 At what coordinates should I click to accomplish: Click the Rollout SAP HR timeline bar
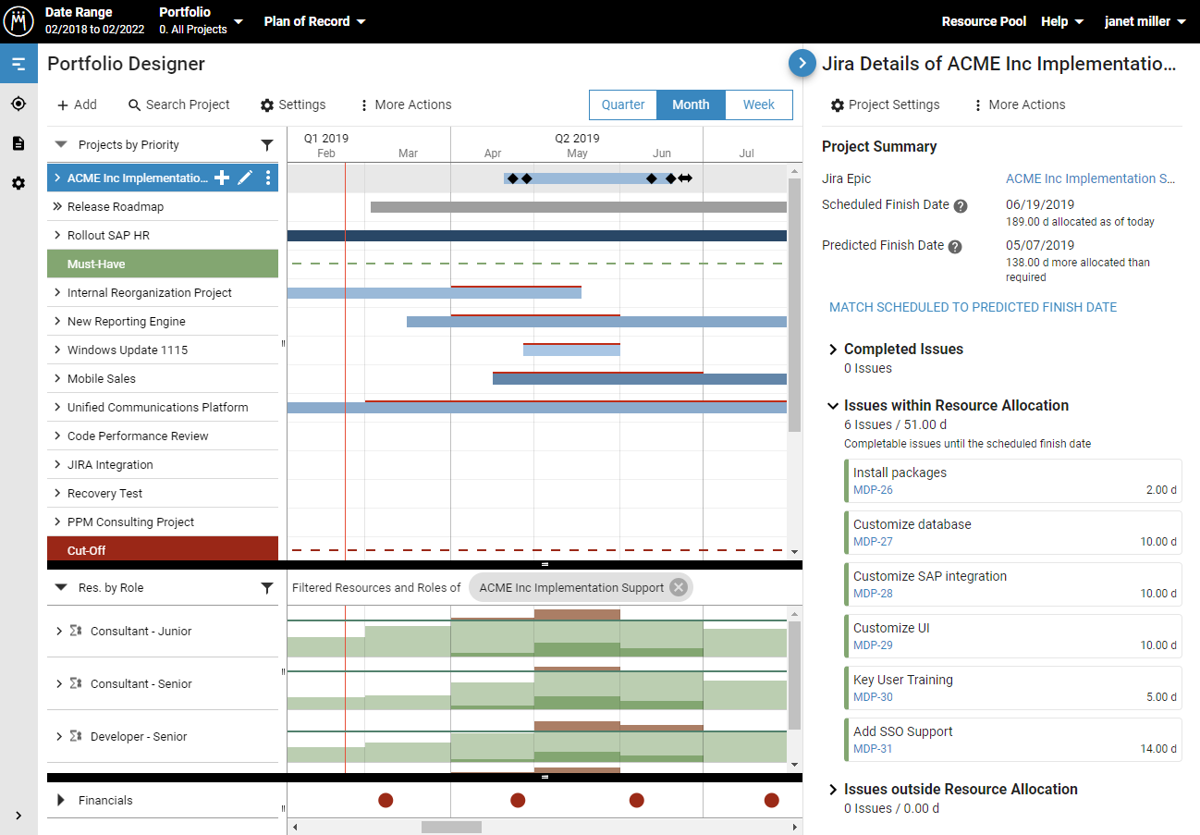[x=537, y=236]
